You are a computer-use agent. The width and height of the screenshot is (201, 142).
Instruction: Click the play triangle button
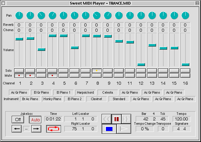coord(124,129)
